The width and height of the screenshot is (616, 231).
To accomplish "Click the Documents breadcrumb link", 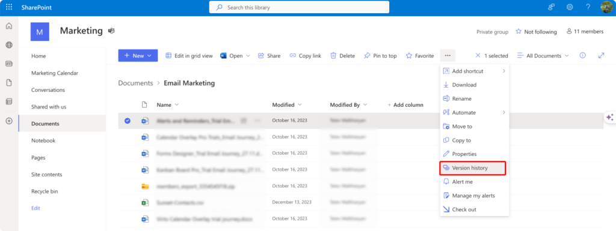I will coord(135,83).
